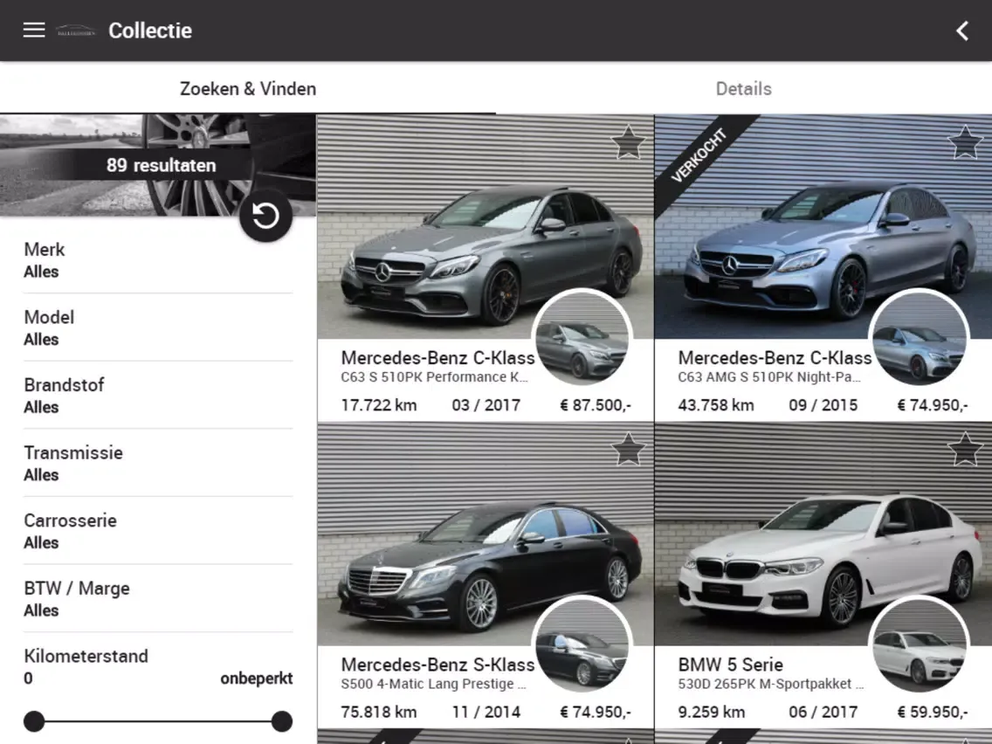The height and width of the screenshot is (744, 992).
Task: Click the round thumbnail of BMW 5 Serie
Action: click(920, 645)
